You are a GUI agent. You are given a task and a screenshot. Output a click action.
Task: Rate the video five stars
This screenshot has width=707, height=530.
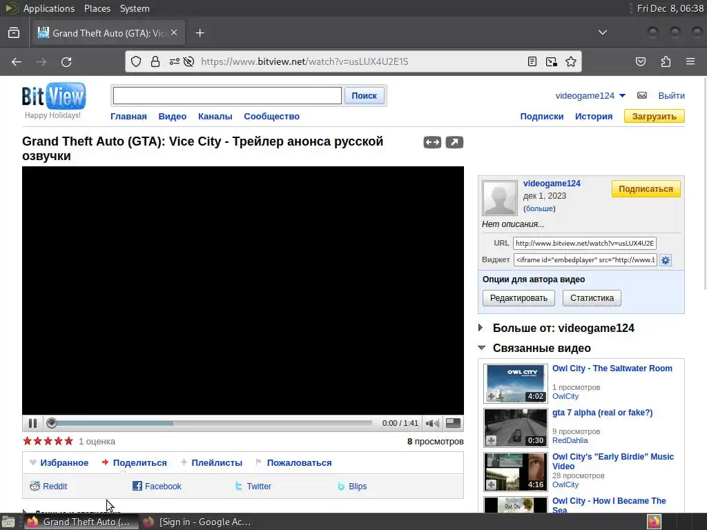[68, 441]
